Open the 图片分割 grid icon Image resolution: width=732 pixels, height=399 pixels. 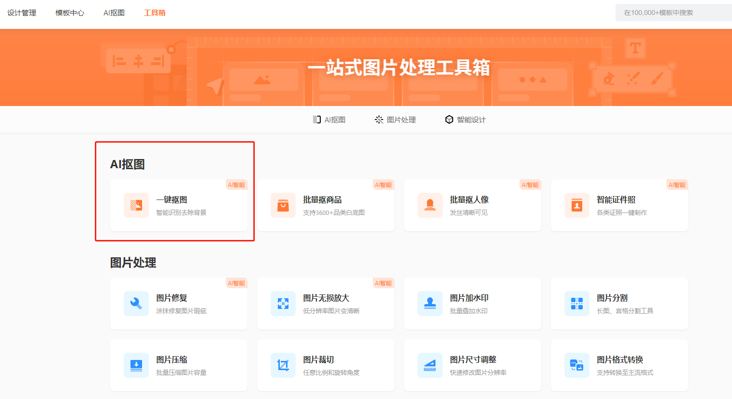click(x=577, y=304)
